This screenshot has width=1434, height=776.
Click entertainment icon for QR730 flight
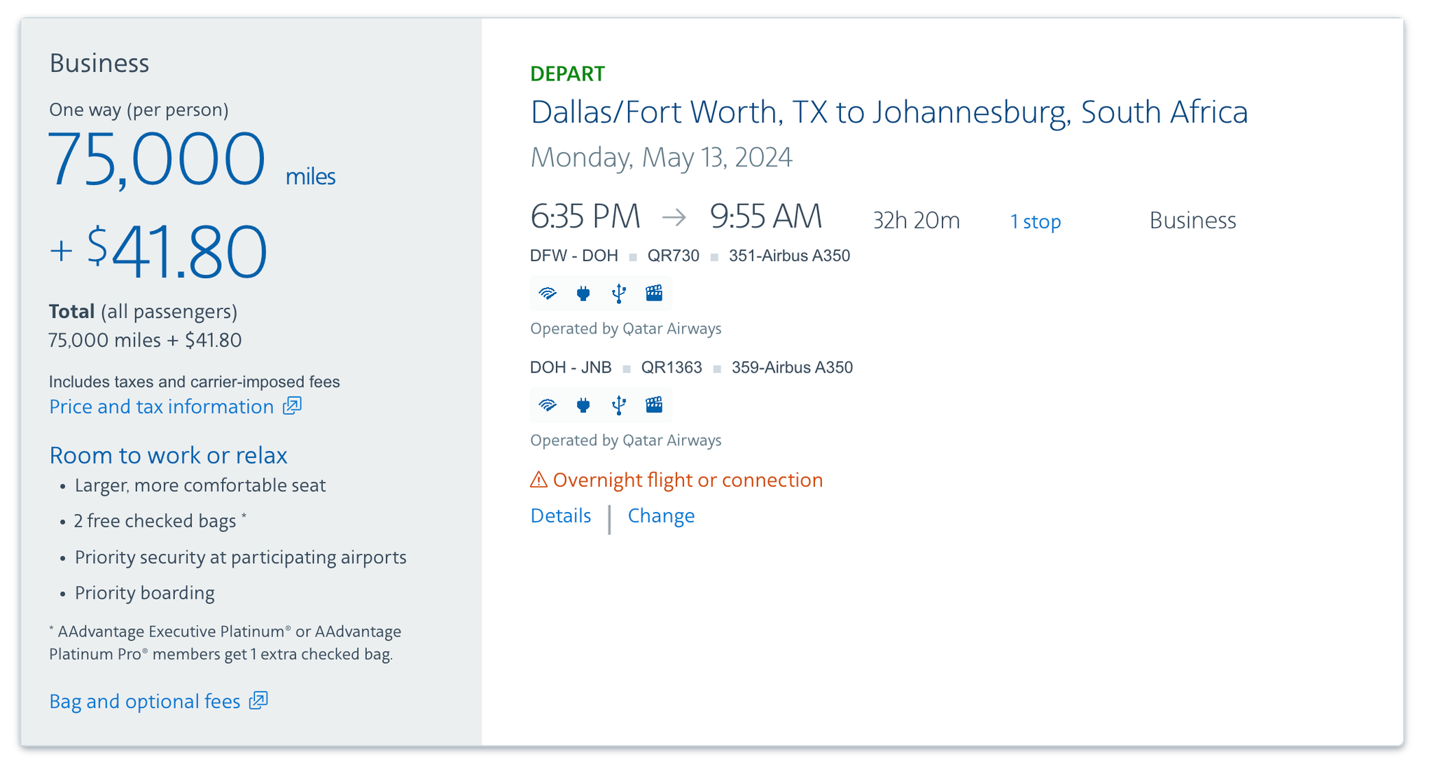pyautogui.click(x=654, y=293)
